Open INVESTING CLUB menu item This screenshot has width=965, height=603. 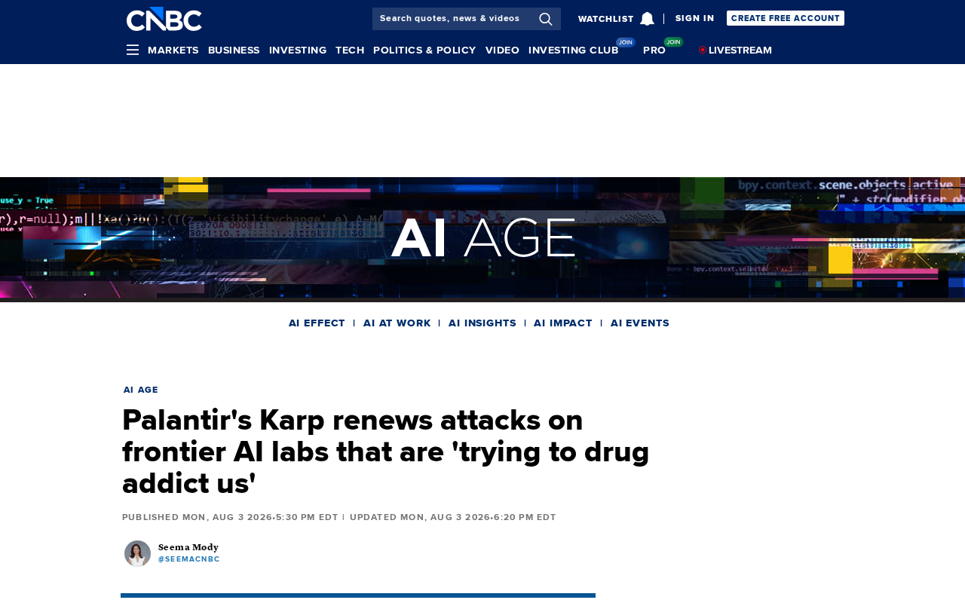pos(574,50)
